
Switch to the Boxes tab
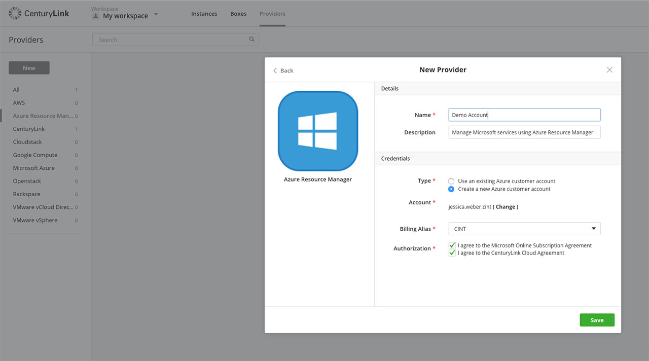click(x=238, y=14)
